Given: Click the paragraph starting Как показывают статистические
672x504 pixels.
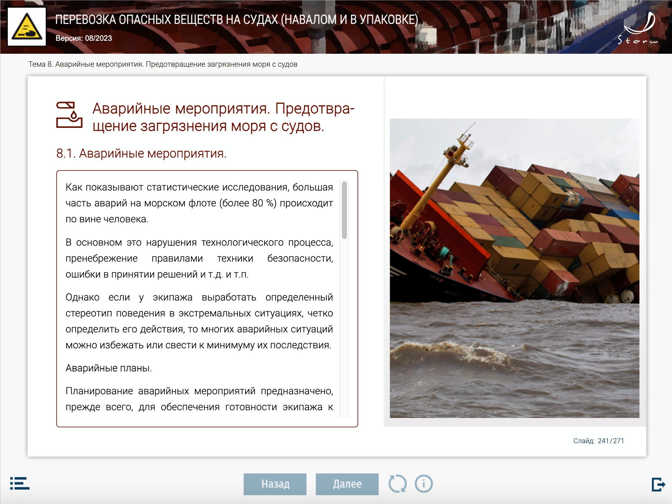Looking at the screenshot, I should 199,203.
